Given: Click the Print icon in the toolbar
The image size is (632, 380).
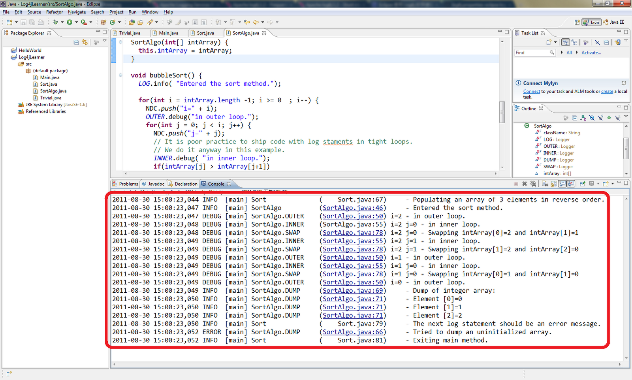Looking at the screenshot, I should 40,22.
